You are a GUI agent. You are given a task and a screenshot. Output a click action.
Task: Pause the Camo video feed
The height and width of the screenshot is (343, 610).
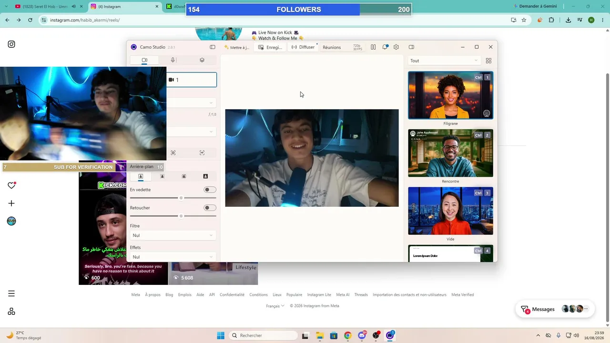click(x=373, y=47)
